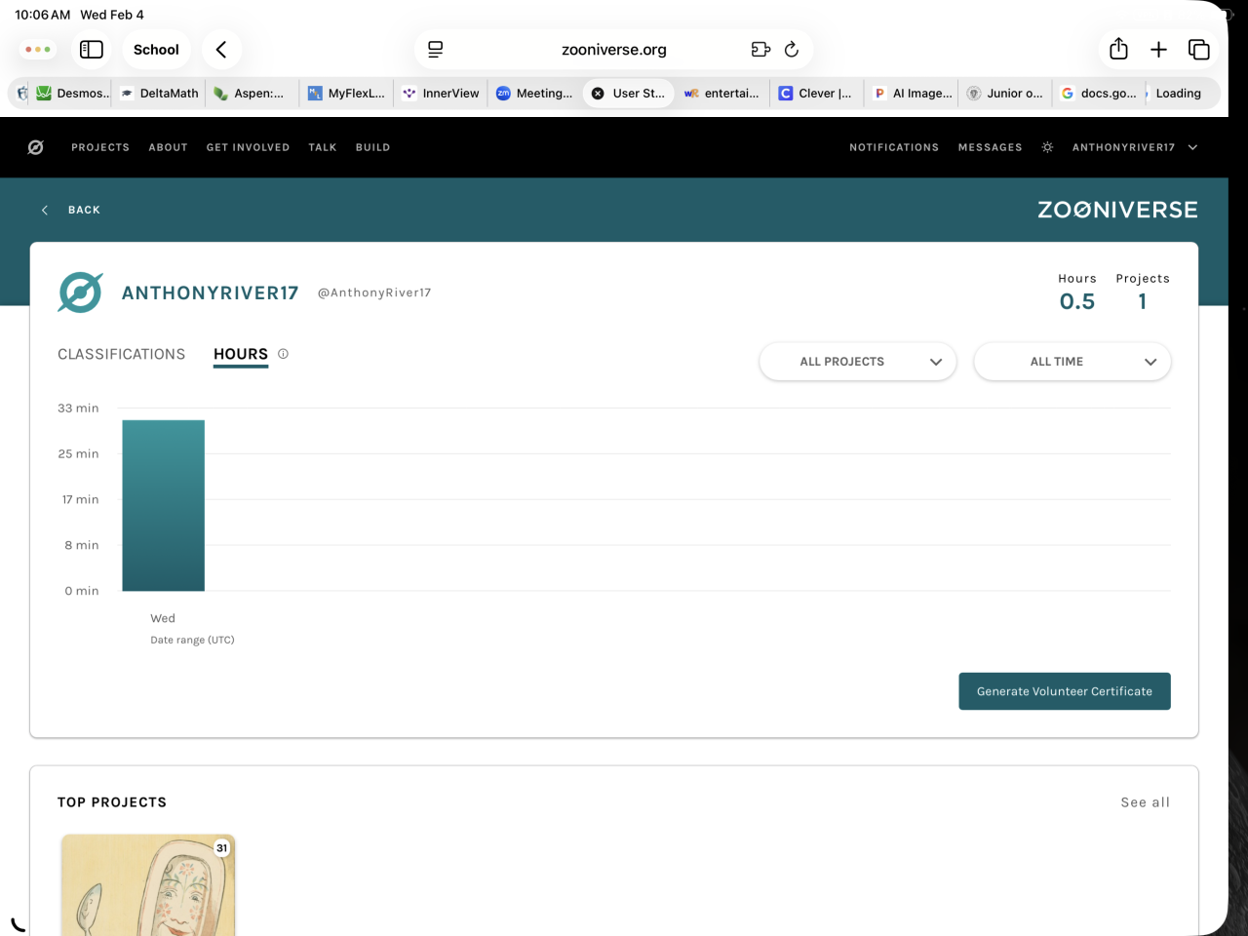Open the School tab group
Viewport: 1248px width, 936px height.
click(156, 50)
